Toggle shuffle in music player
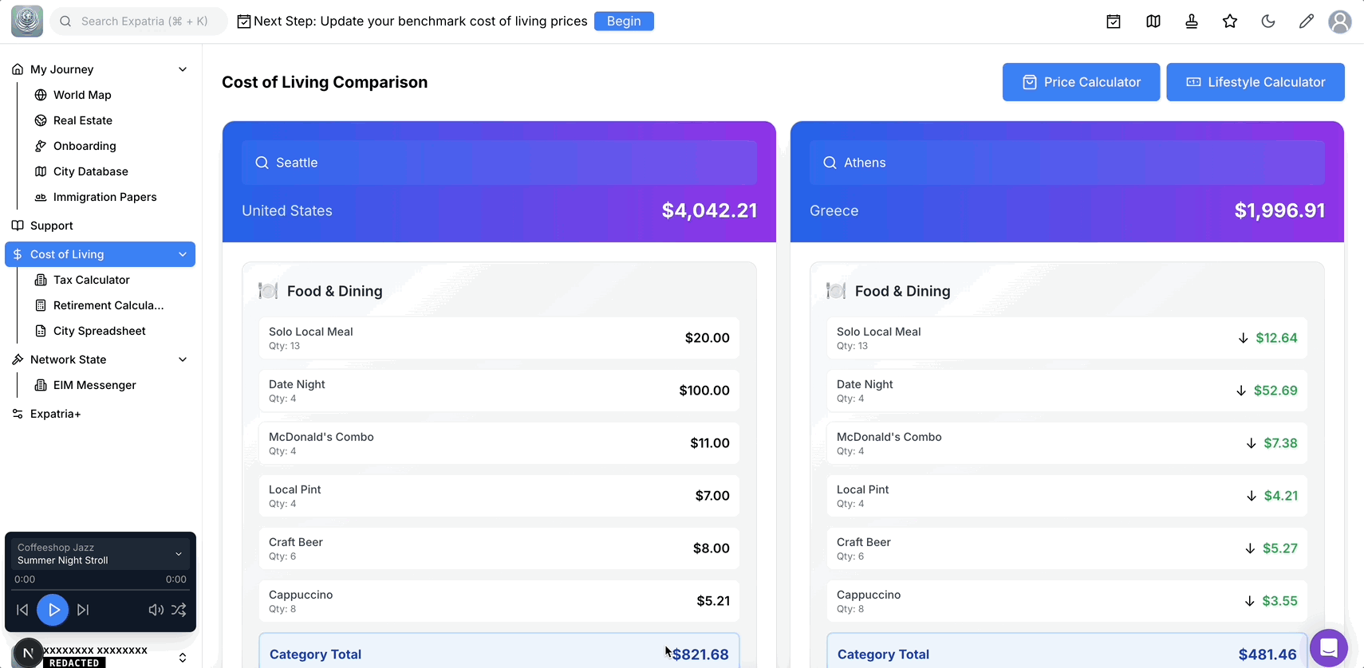The image size is (1364, 668). (179, 610)
